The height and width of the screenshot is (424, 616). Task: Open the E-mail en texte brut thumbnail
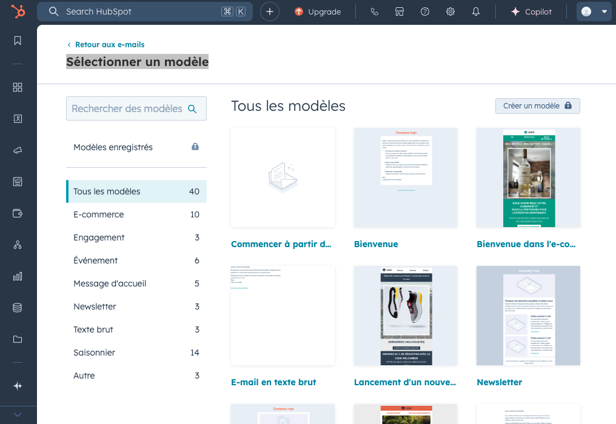(283, 316)
